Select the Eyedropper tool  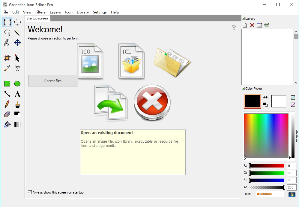tap(7, 68)
